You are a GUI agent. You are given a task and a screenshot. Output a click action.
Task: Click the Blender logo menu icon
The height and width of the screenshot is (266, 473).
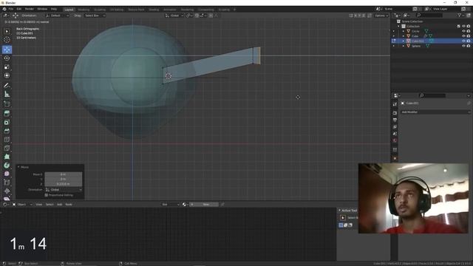[x=4, y=9]
